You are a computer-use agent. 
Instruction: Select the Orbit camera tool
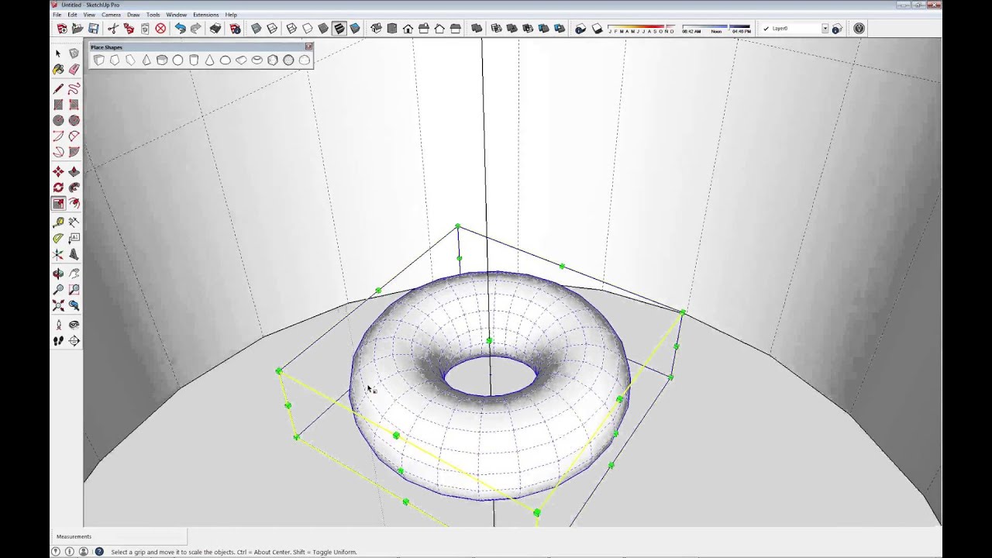58,274
